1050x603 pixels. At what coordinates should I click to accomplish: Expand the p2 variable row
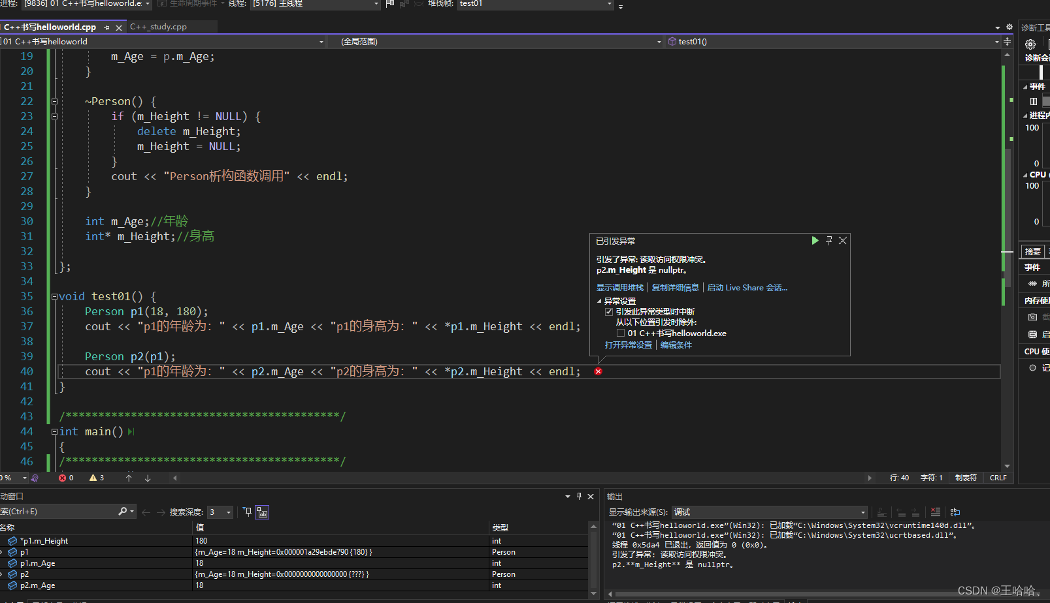point(3,574)
